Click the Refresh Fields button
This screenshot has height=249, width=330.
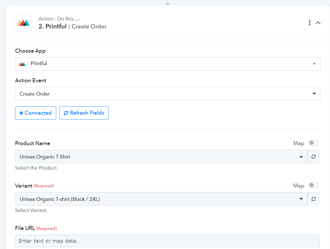pyautogui.click(x=84, y=113)
